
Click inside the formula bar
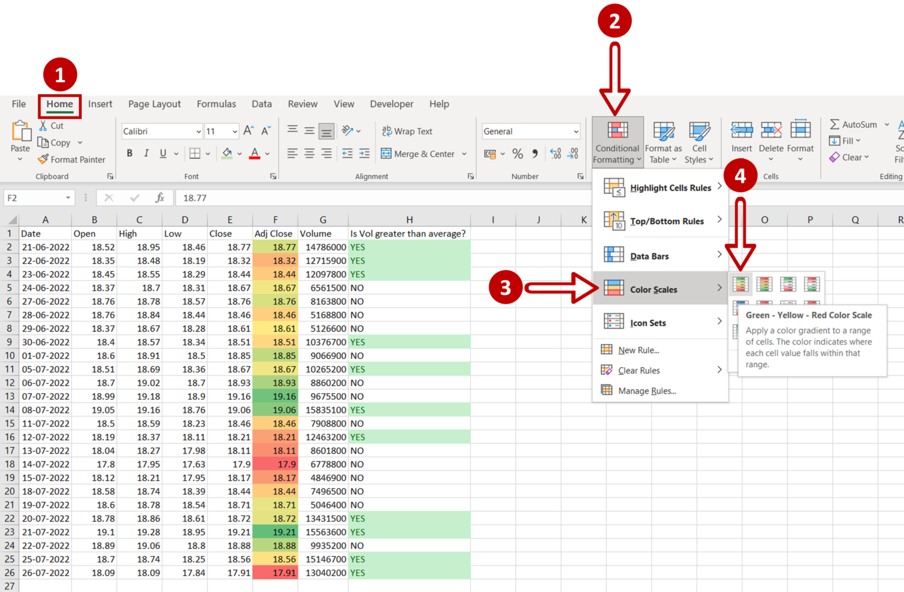353,198
